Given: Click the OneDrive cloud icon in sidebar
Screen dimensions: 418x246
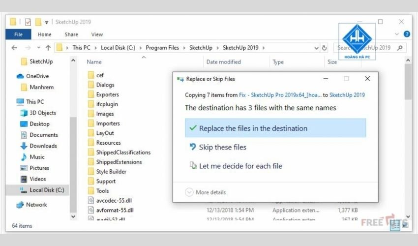Looking at the screenshot, I should 20,76.
